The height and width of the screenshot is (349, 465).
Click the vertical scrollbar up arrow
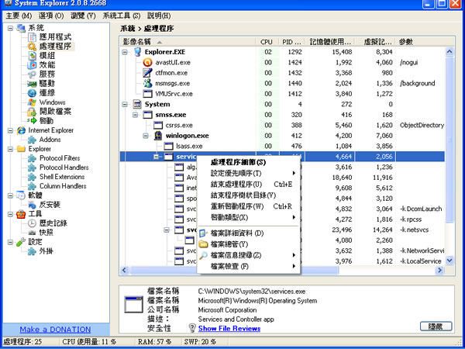tap(449, 52)
